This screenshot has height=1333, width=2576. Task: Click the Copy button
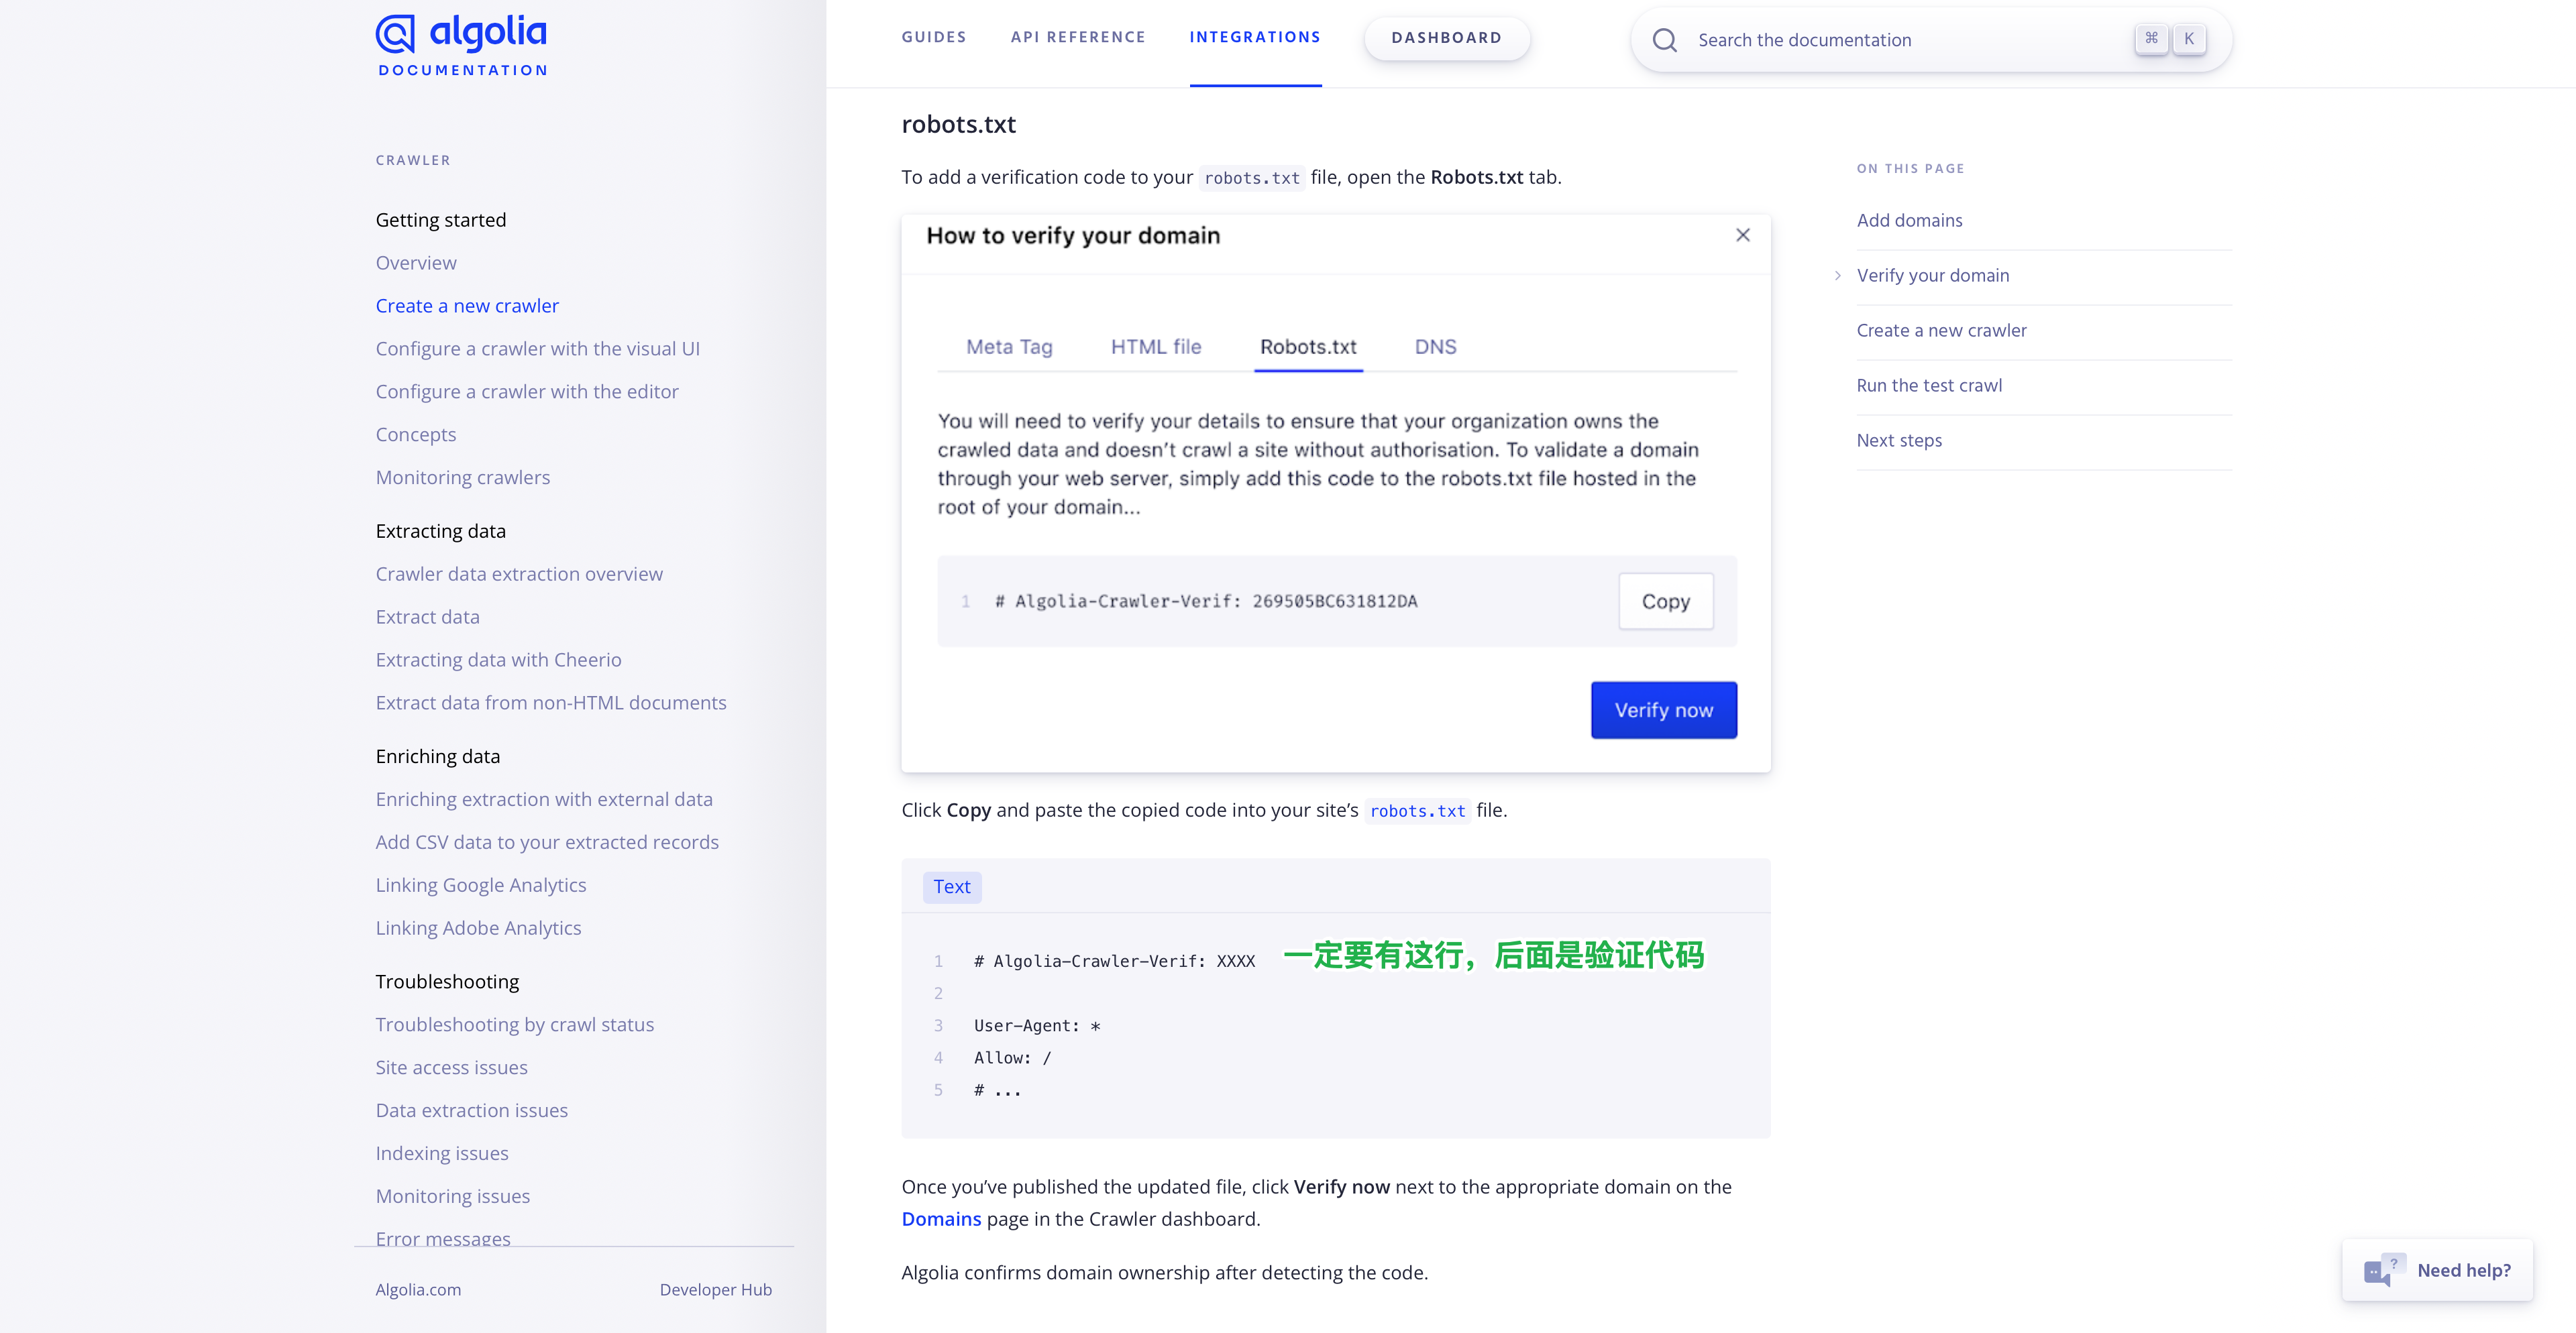pos(1665,601)
